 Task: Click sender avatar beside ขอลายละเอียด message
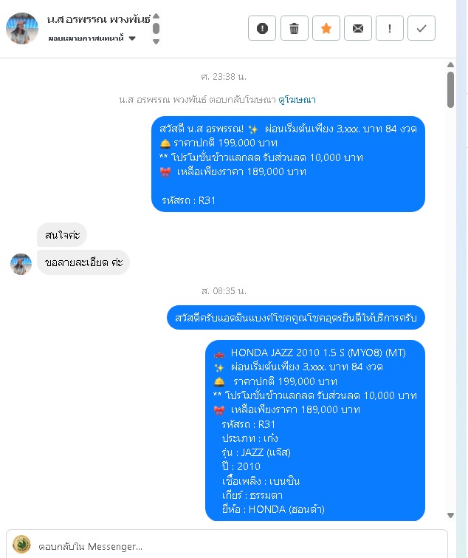click(21, 264)
